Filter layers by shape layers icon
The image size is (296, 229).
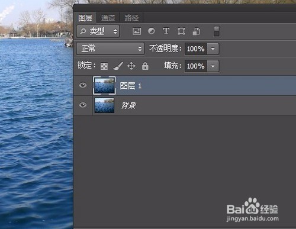tap(181, 31)
